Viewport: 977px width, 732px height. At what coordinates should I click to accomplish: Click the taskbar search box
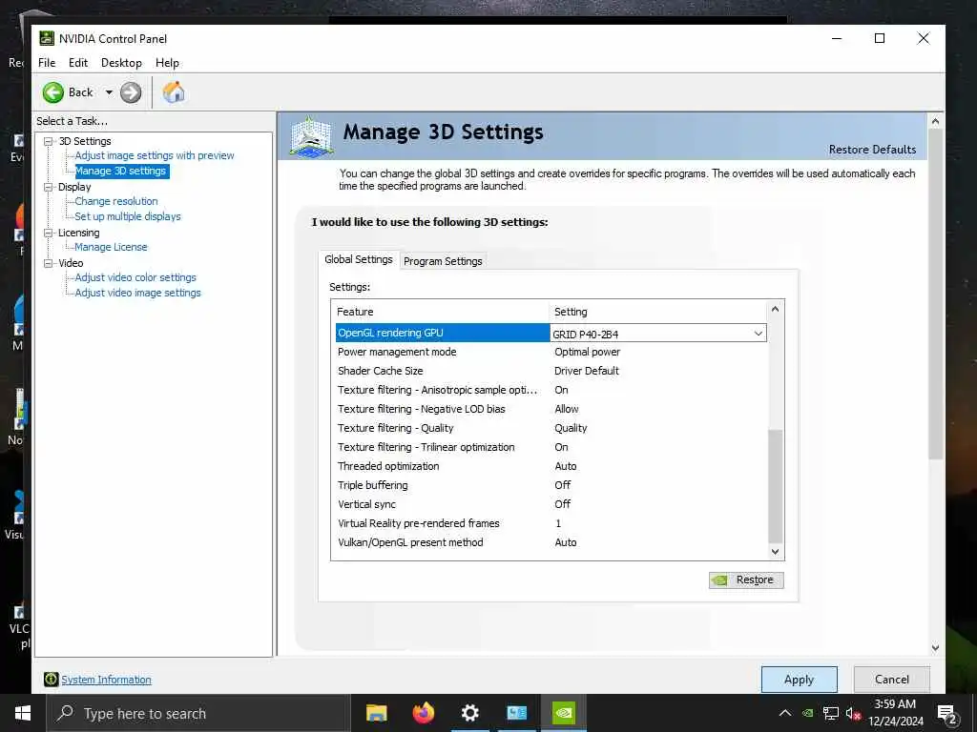(198, 714)
